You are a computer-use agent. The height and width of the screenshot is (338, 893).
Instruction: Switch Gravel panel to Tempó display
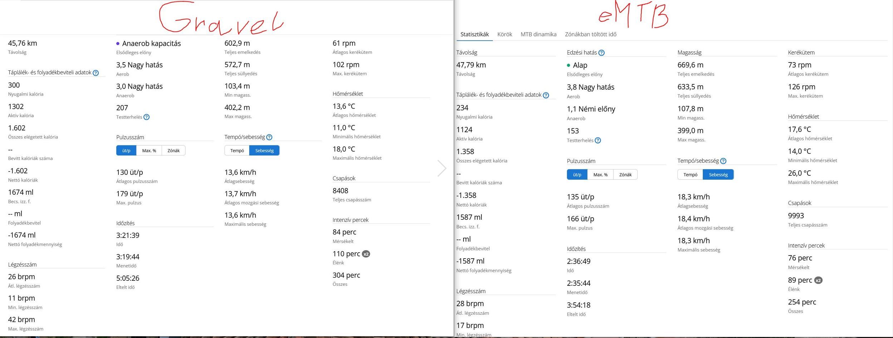tap(237, 151)
